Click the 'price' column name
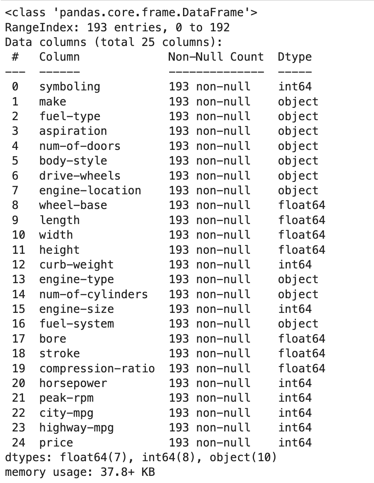The width and height of the screenshot is (374, 483). pos(56,443)
